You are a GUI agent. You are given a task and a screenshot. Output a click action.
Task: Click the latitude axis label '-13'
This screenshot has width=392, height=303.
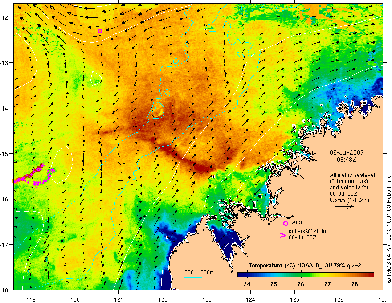5,62
